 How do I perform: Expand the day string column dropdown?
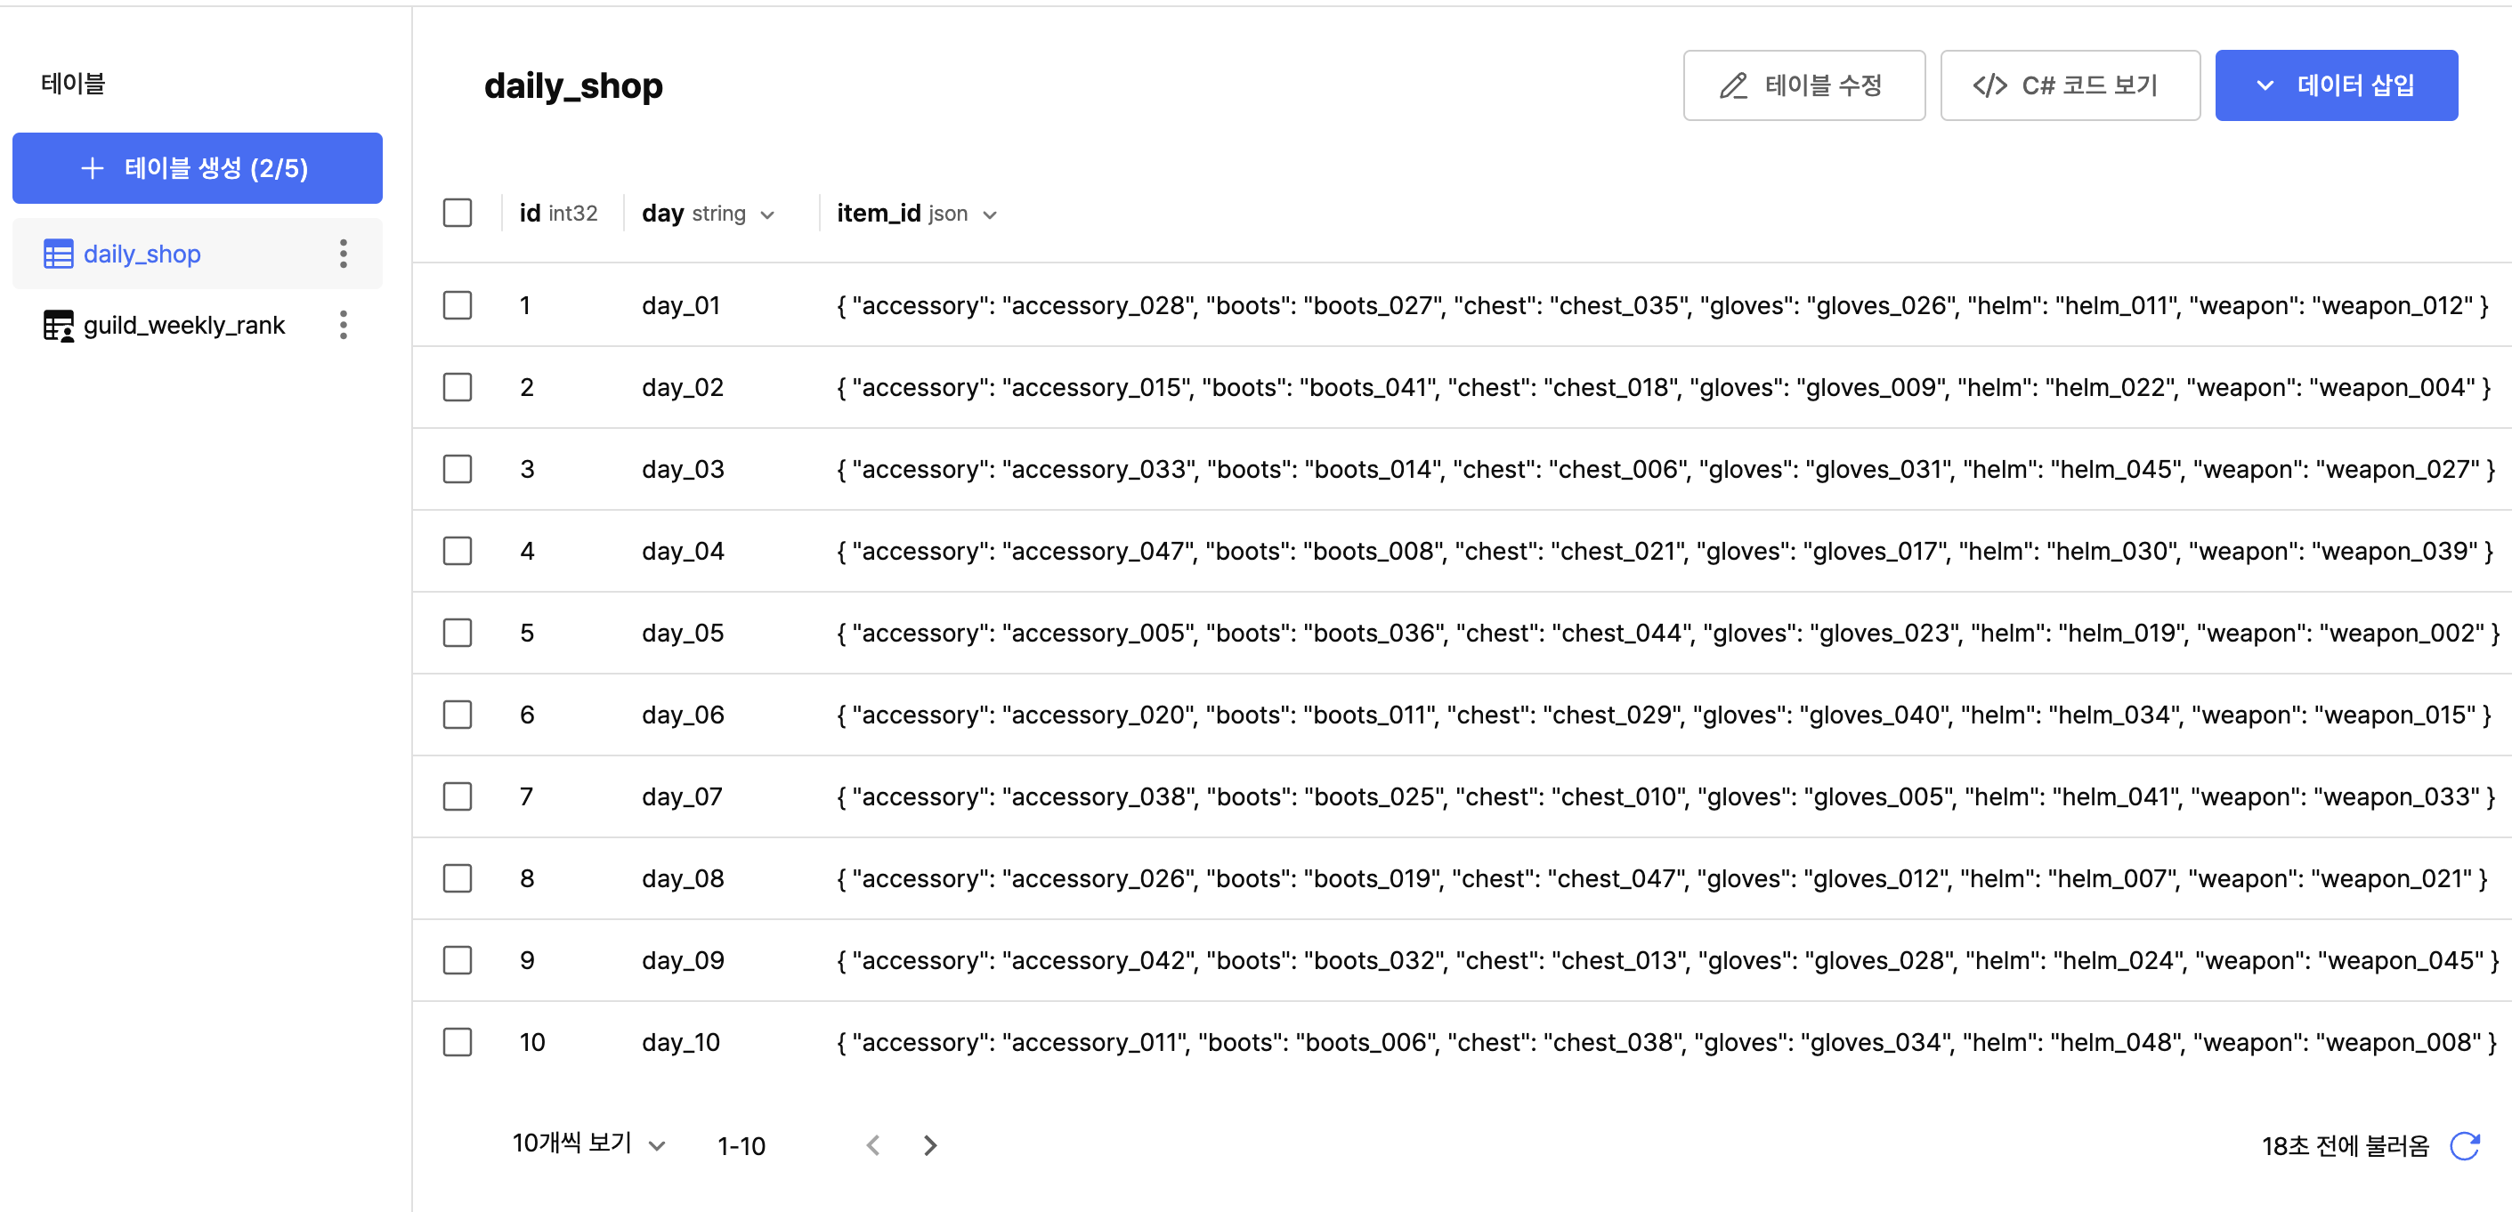pyautogui.click(x=767, y=214)
